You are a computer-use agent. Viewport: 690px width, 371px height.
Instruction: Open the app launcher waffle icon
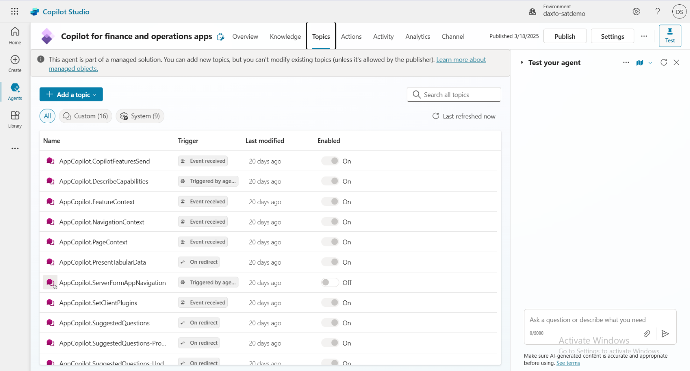tap(15, 12)
